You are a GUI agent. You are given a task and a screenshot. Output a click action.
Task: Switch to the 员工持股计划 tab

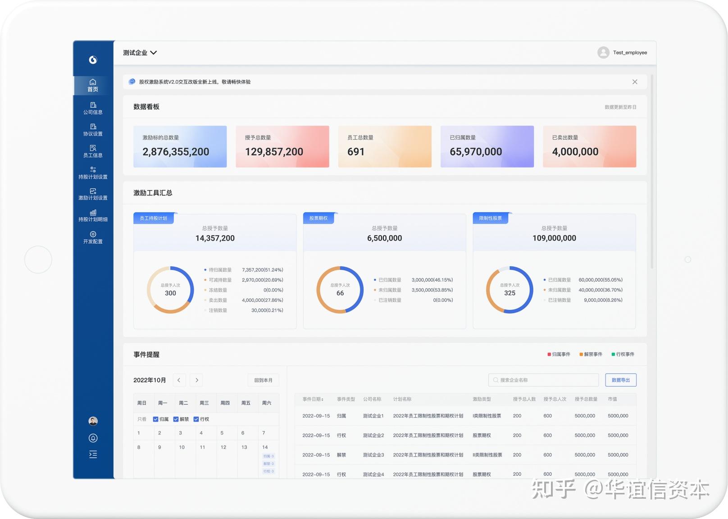pyautogui.click(x=154, y=218)
